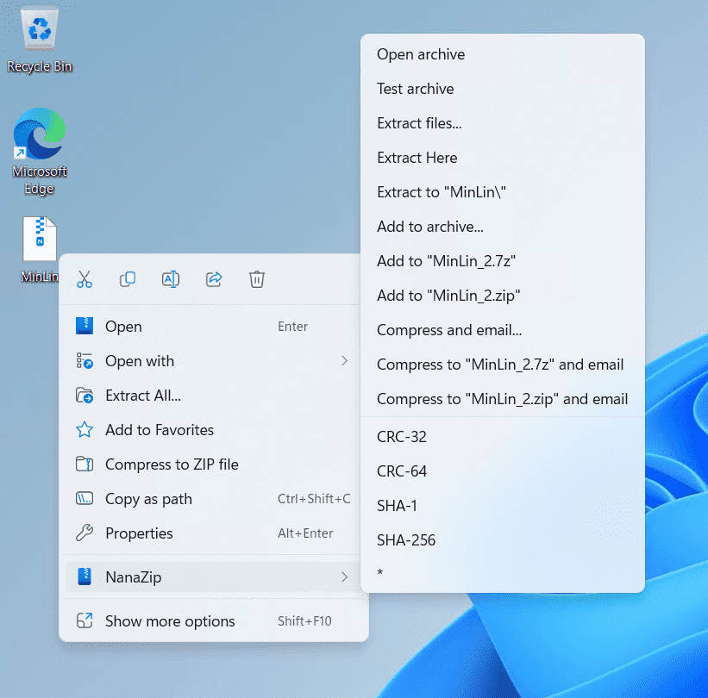Viewport: 708px width, 698px height.
Task: Calculate SHA-256 checksum
Action: [406, 540]
